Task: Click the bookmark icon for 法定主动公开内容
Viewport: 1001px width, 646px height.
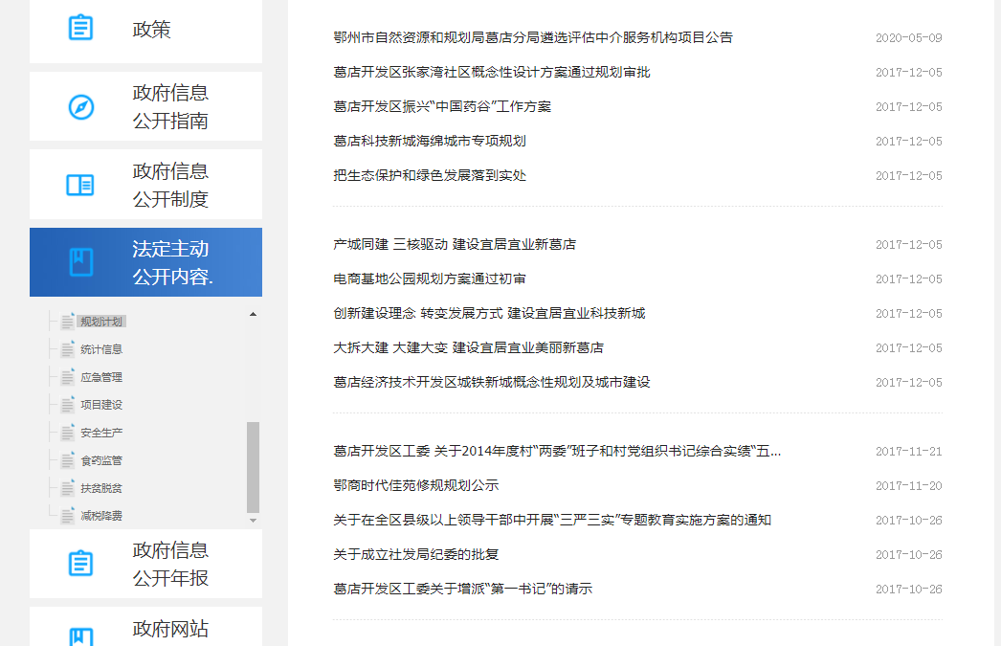Action: click(81, 262)
